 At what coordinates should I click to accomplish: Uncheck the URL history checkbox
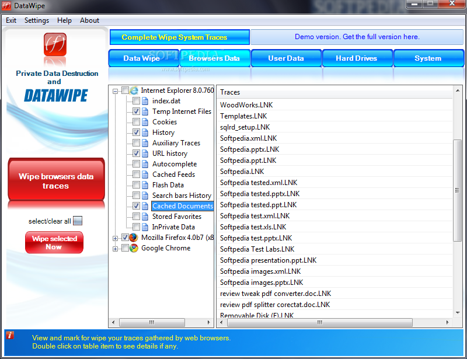(136, 154)
